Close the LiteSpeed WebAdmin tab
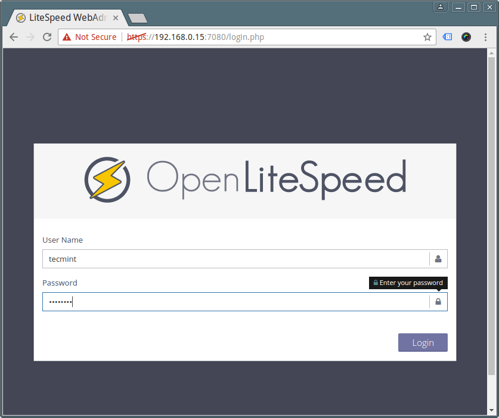This screenshot has height=418, width=499. pyautogui.click(x=116, y=18)
